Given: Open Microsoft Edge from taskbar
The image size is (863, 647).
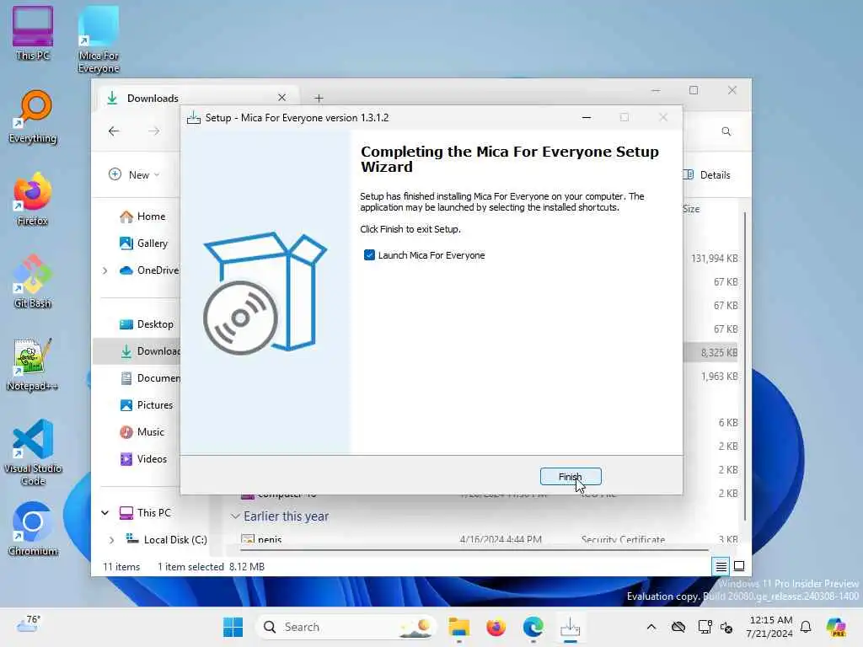Looking at the screenshot, I should pyautogui.click(x=533, y=627).
